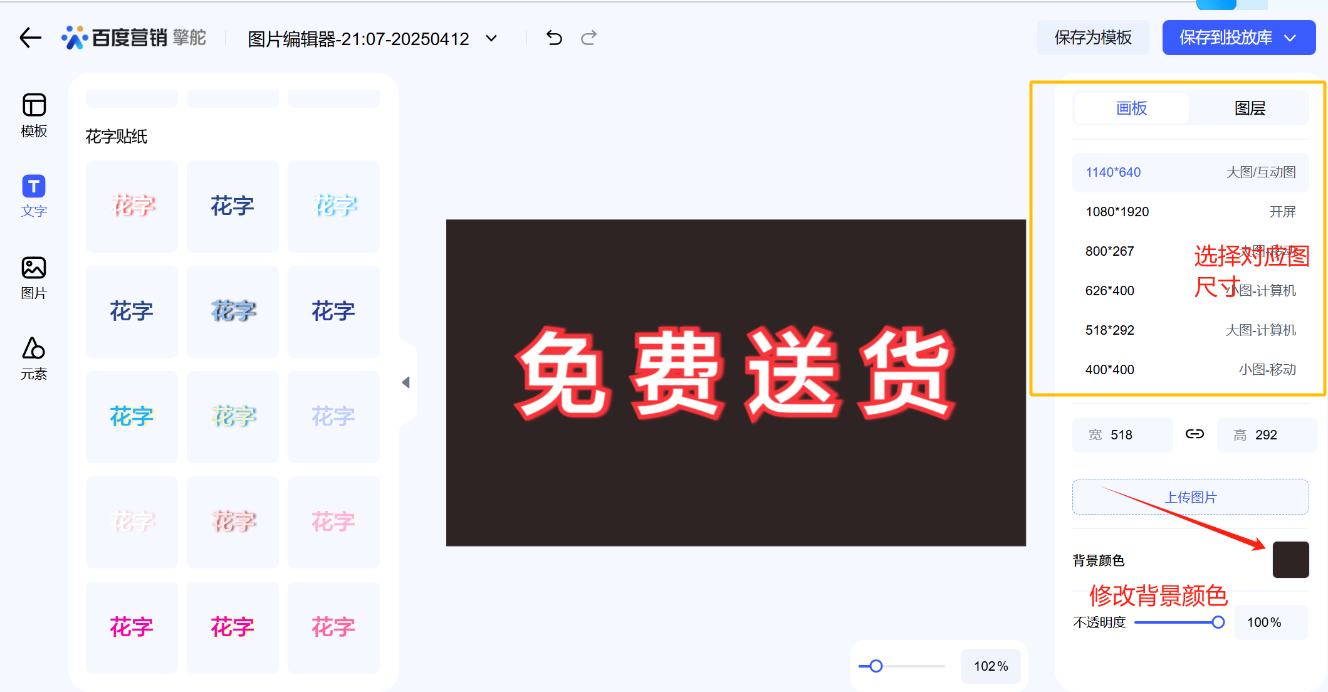Click the 不透明度 opacity slider handle
The height and width of the screenshot is (692, 1328).
coord(1218,622)
